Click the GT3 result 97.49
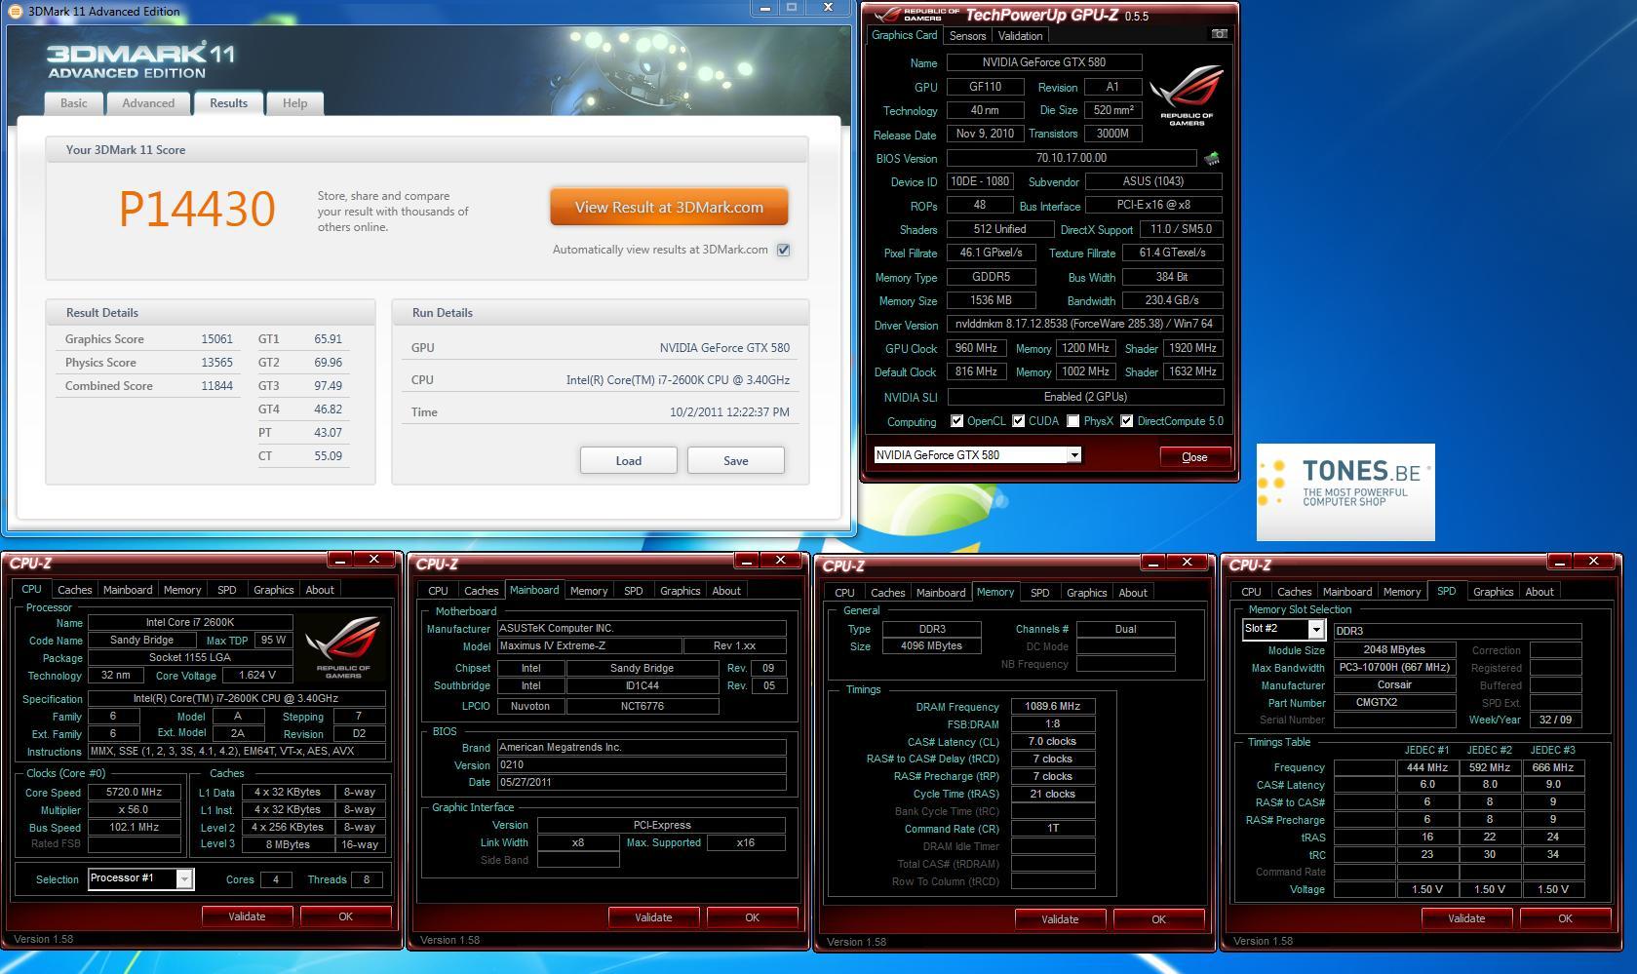This screenshot has width=1637, height=974. pos(328,386)
